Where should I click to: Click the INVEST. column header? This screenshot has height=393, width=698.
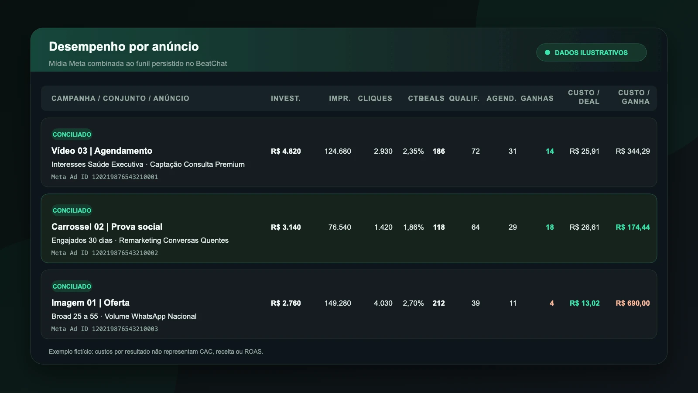(x=286, y=98)
